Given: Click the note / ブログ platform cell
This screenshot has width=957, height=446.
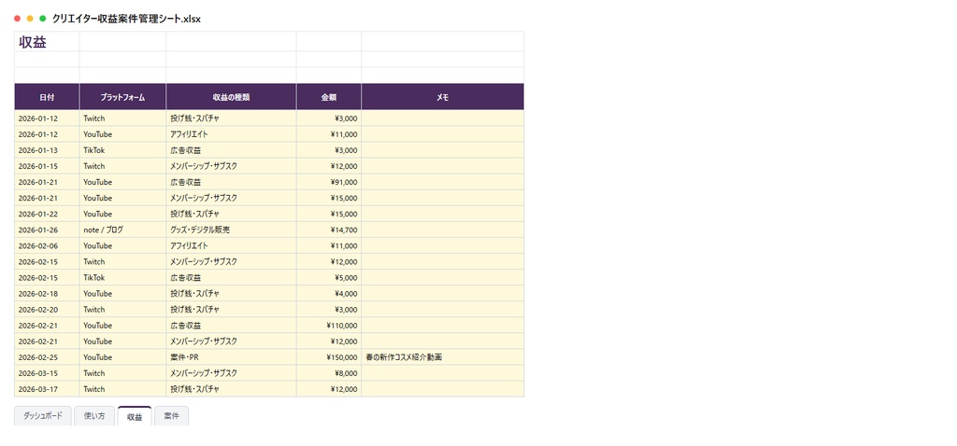Looking at the screenshot, I should coord(122,230).
